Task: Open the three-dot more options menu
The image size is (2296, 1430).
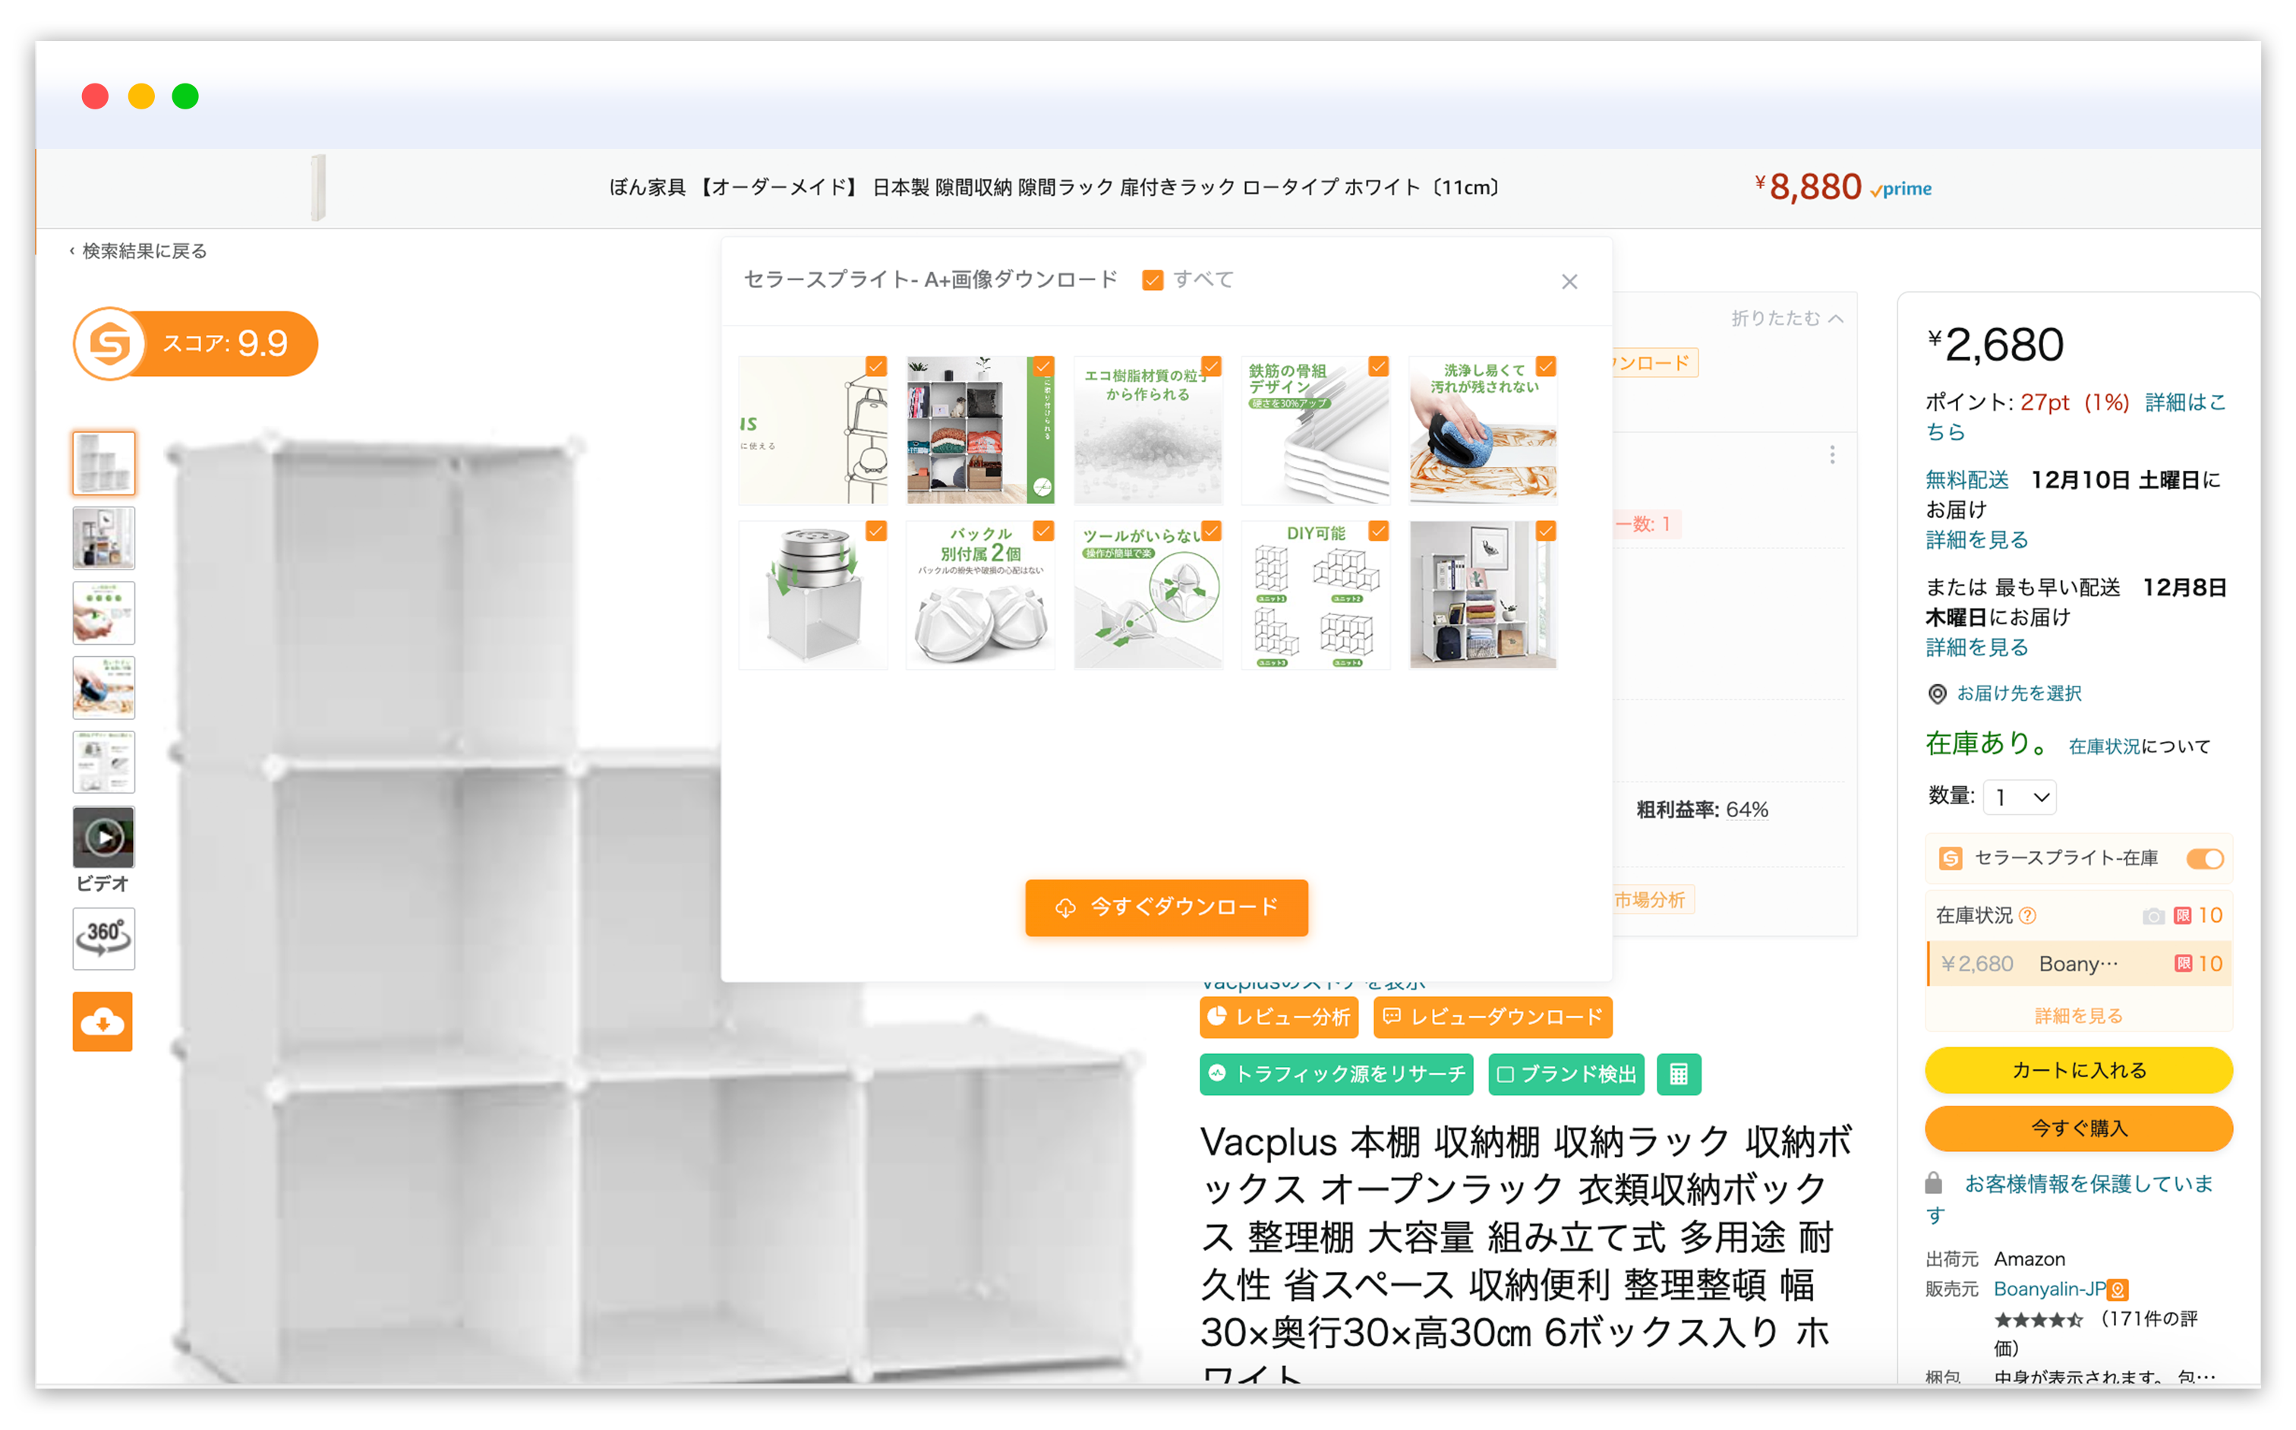Action: 1833,455
